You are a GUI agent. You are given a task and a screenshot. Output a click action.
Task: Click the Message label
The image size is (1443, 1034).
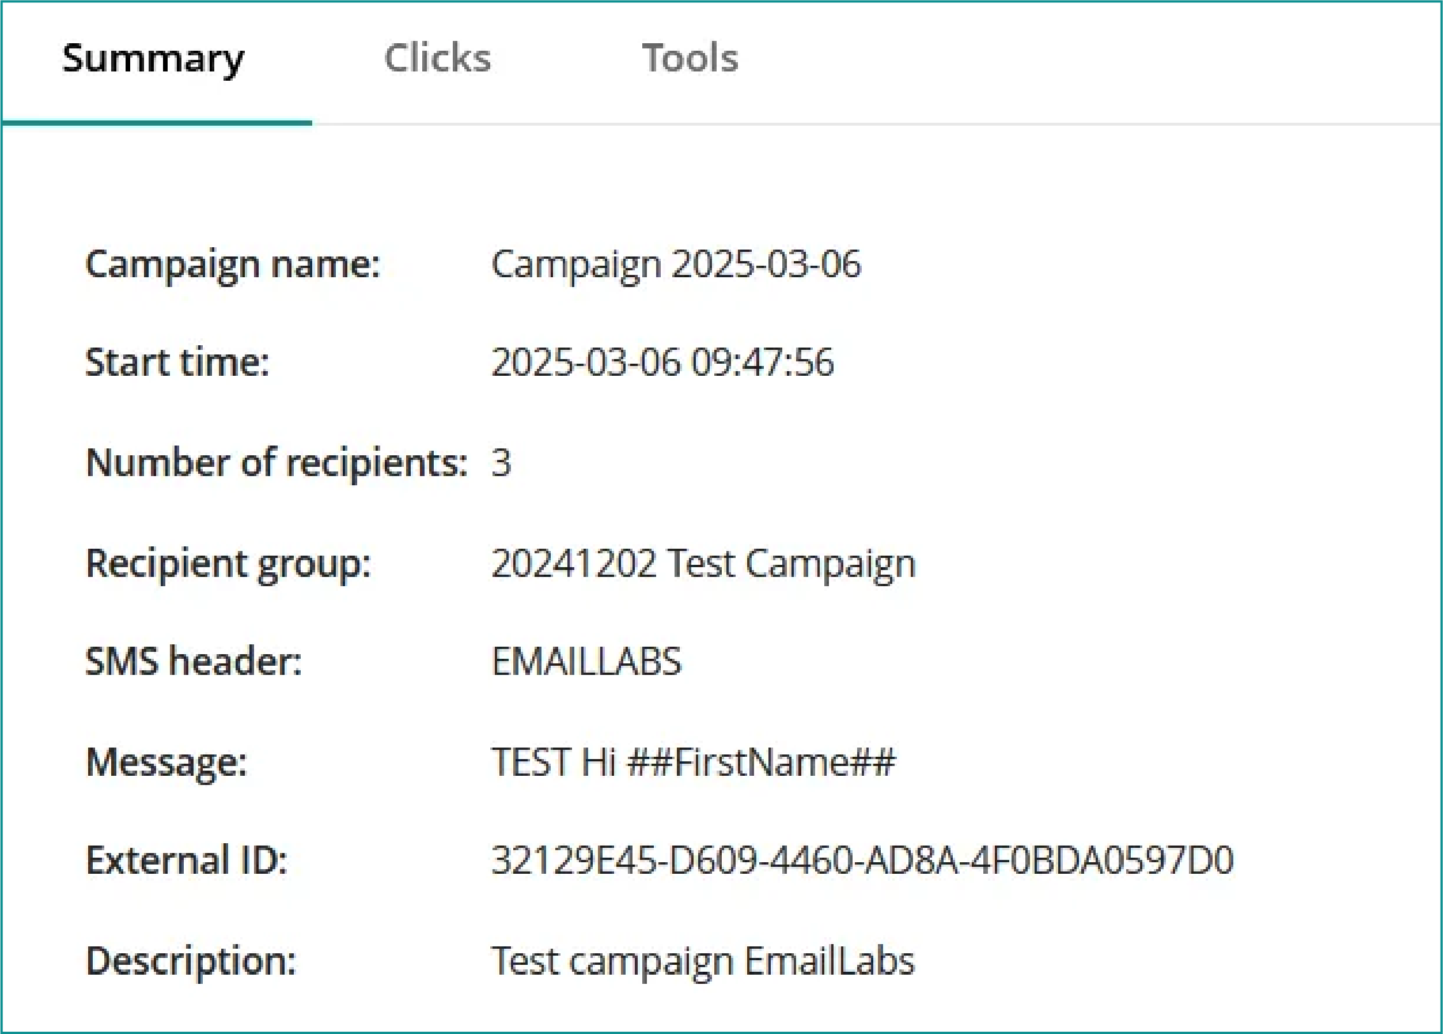[x=166, y=761]
